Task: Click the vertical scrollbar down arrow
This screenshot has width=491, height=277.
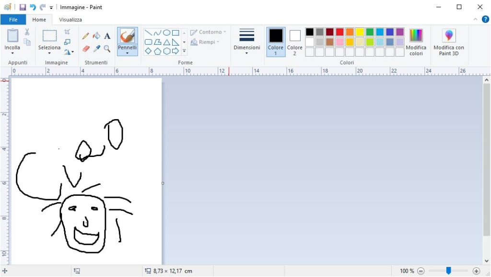Action: (x=486, y=261)
